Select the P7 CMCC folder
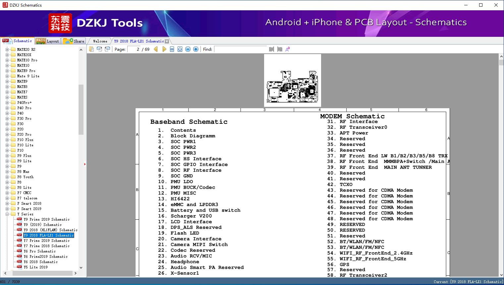The height and width of the screenshot is (285, 504). pos(24,193)
